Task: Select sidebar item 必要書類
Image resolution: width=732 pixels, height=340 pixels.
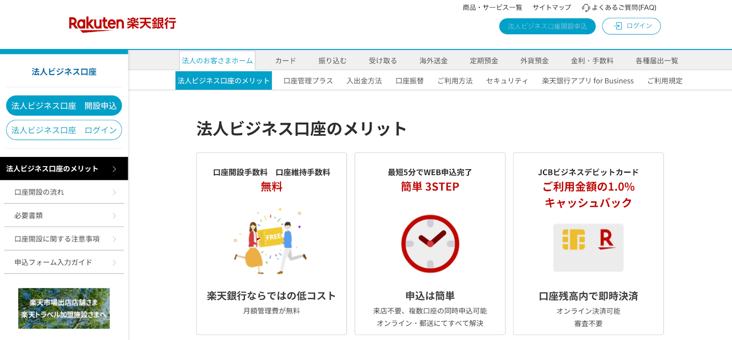Action: pyautogui.click(x=64, y=216)
